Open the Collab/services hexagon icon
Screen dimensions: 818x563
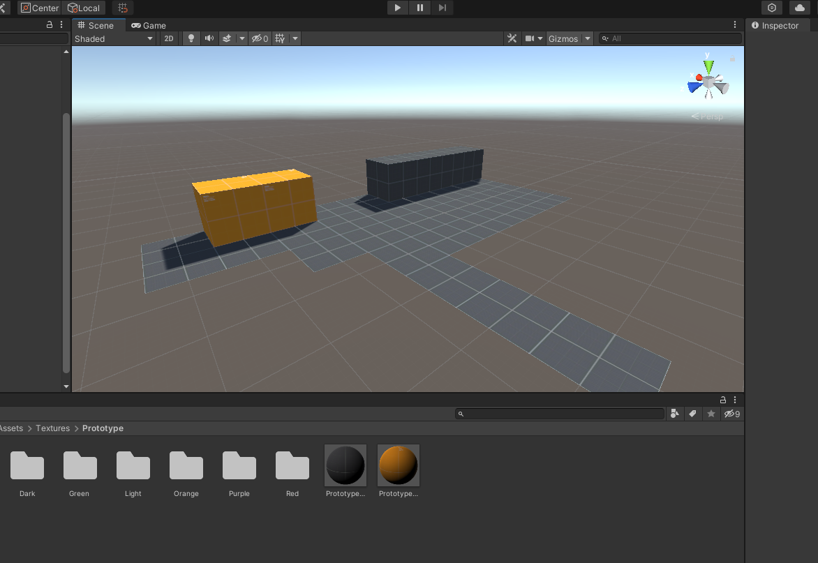(772, 8)
